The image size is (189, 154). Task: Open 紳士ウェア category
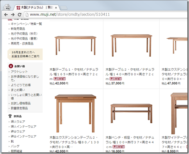point(18,131)
